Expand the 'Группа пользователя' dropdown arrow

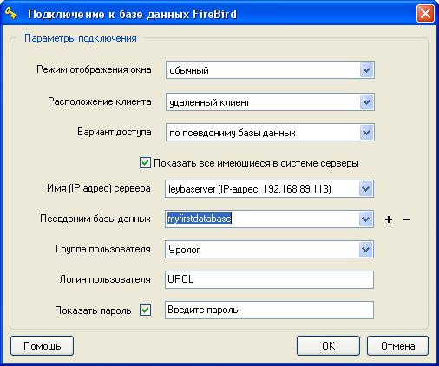tap(365, 250)
